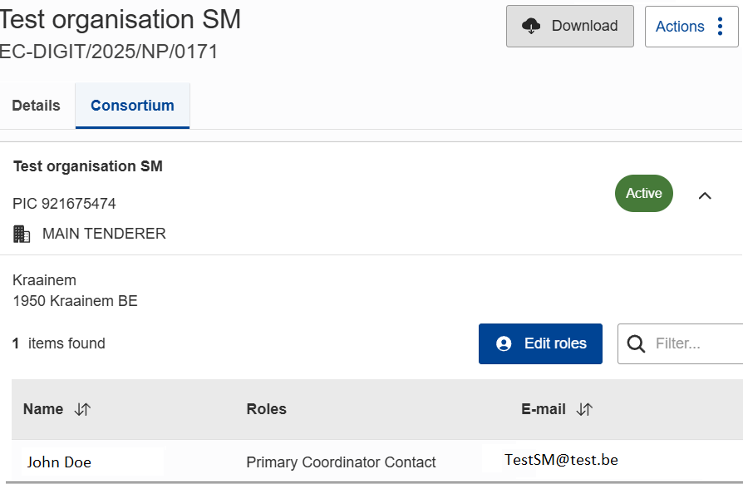743x484 pixels.
Task: Switch to the Details tab
Action: [37, 106]
